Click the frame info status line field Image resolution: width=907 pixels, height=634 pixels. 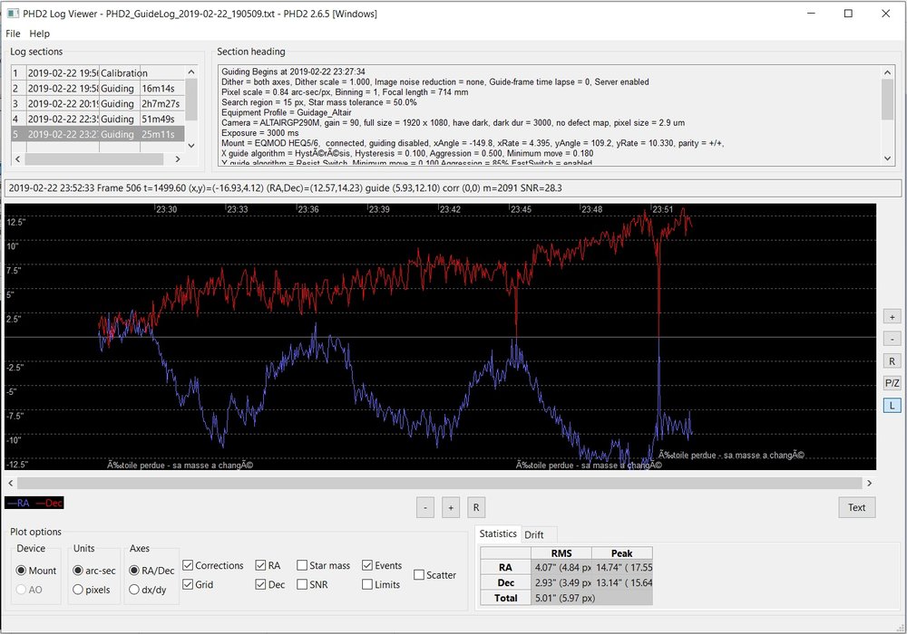pos(453,187)
